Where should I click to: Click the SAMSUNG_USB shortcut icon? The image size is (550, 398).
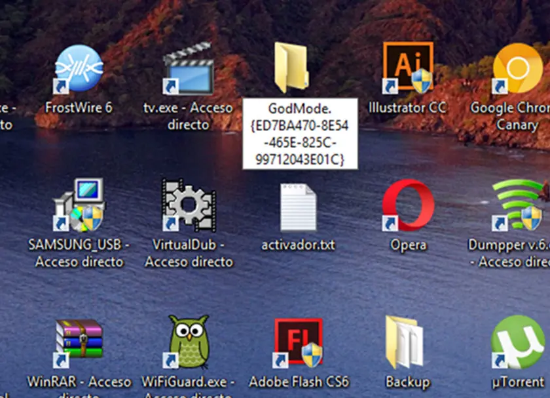click(x=79, y=205)
